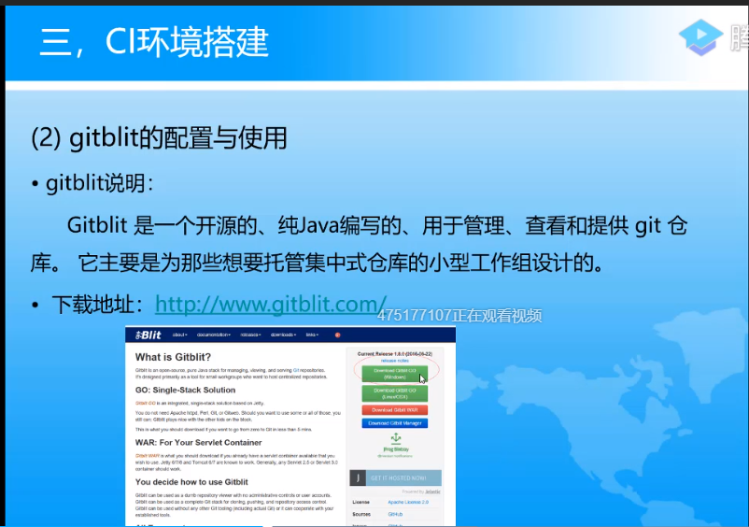Screen dimensions: 749x527
Task: Click the Git link in What is Gitblit
Action: (x=296, y=370)
